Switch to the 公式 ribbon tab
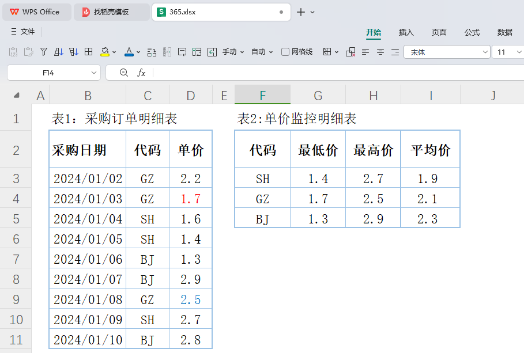Image resolution: width=524 pixels, height=353 pixels. (472, 32)
